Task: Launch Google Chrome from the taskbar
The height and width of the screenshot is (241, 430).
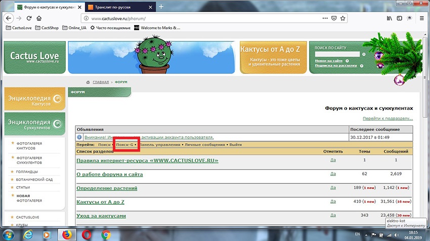Action: [x=106, y=234]
